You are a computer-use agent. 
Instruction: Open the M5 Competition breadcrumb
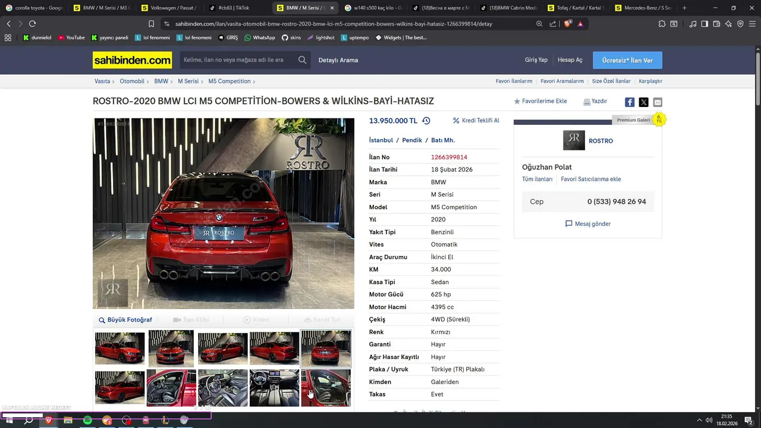229,81
